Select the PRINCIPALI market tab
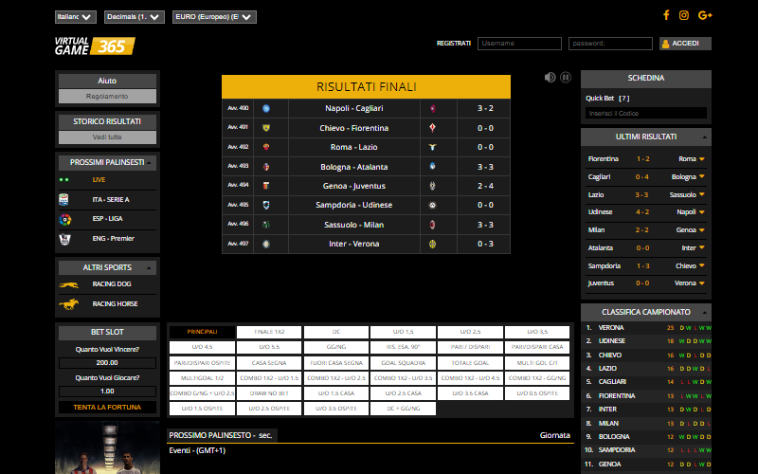758x474 pixels. pyautogui.click(x=202, y=332)
